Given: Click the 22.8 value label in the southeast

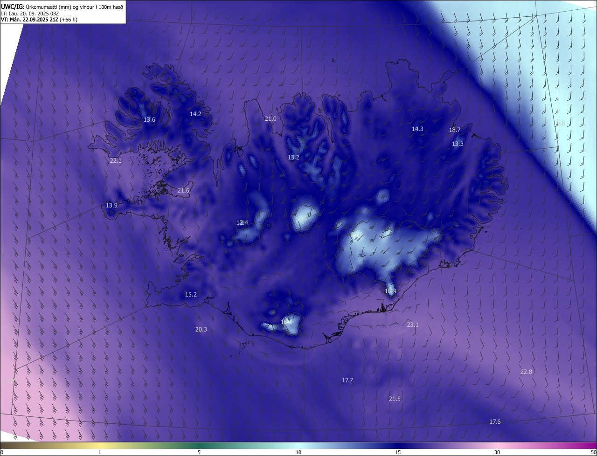Looking at the screenshot, I should tap(526, 372).
